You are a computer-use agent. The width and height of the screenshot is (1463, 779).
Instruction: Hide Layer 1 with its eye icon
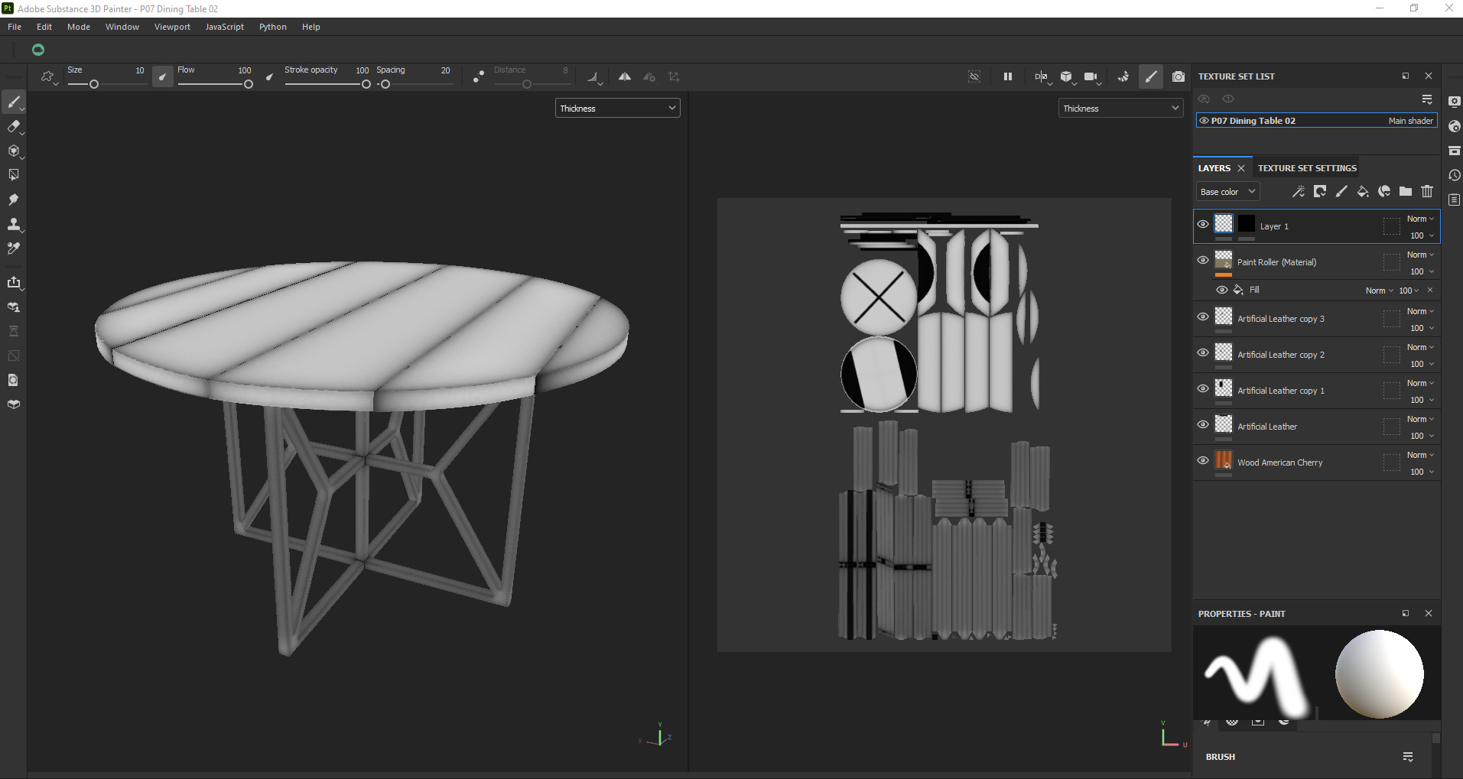(1203, 224)
